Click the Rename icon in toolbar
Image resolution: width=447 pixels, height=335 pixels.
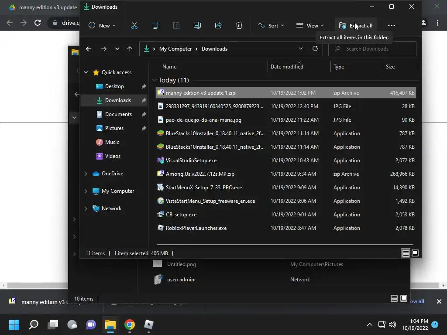pyautogui.click(x=197, y=25)
